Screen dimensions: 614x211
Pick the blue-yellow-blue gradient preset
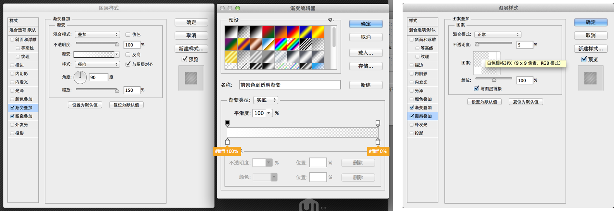305,32
